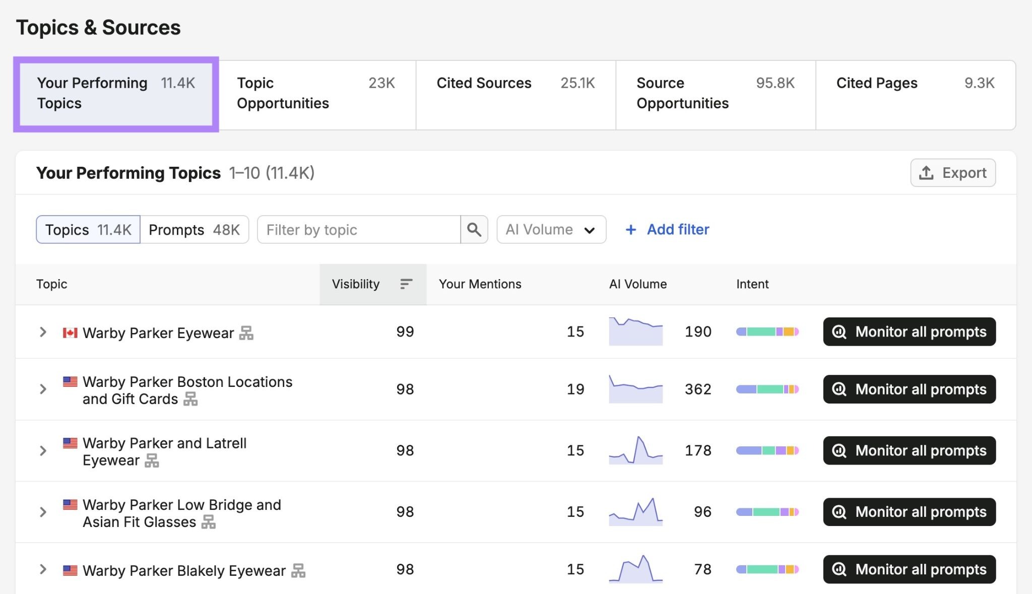
Task: Click the Topic column header
Action: click(51, 284)
